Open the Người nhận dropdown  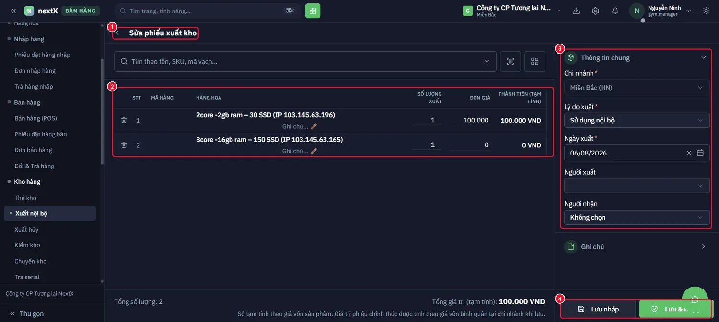click(x=637, y=217)
